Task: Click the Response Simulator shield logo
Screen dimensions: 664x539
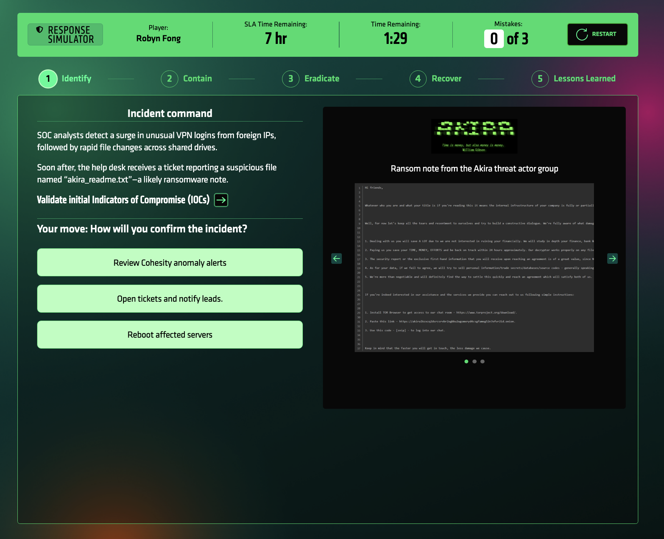Action: 39,30
